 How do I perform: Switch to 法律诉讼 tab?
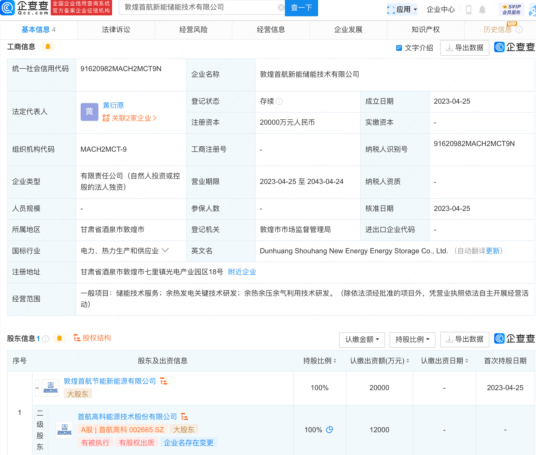point(116,30)
